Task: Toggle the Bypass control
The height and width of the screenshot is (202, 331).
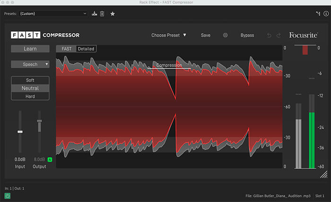Action: (247, 35)
